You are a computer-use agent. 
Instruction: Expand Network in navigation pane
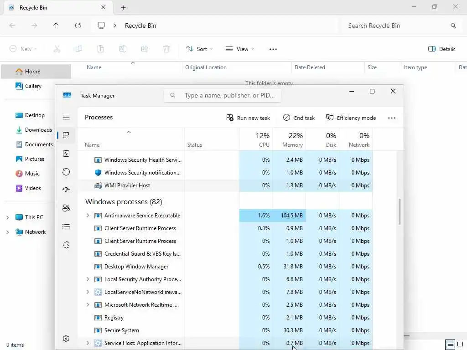[7, 232]
